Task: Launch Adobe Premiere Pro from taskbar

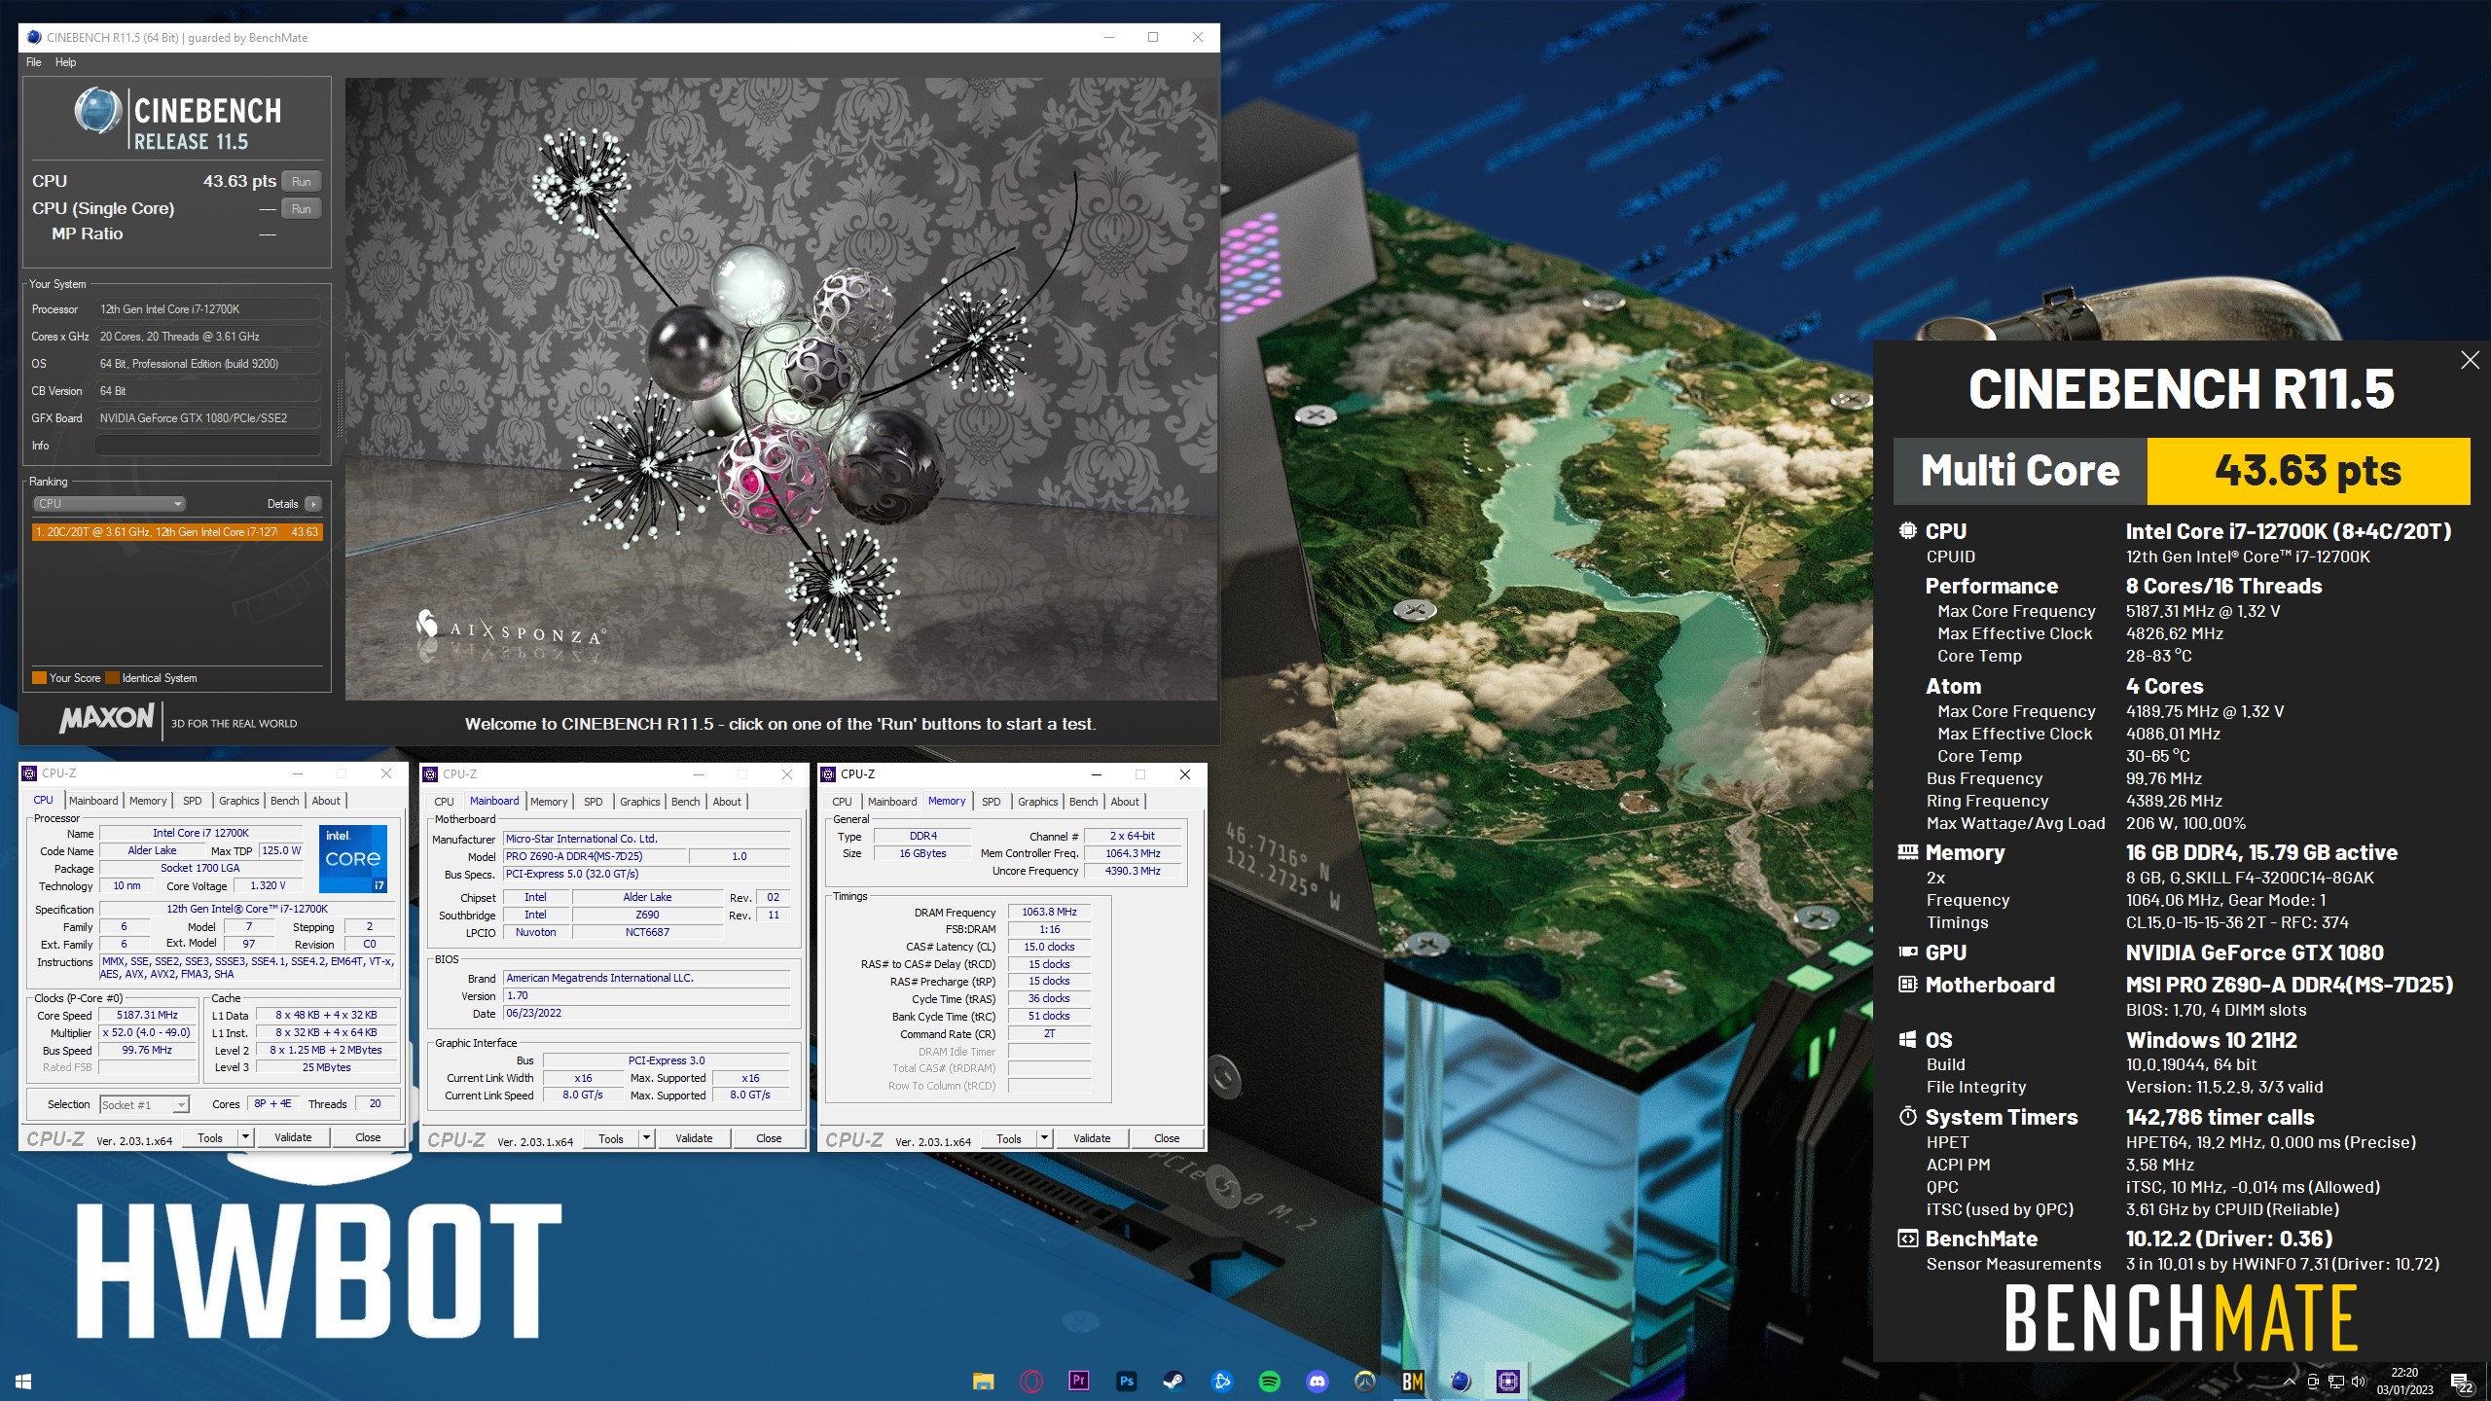Action: click(x=1078, y=1381)
